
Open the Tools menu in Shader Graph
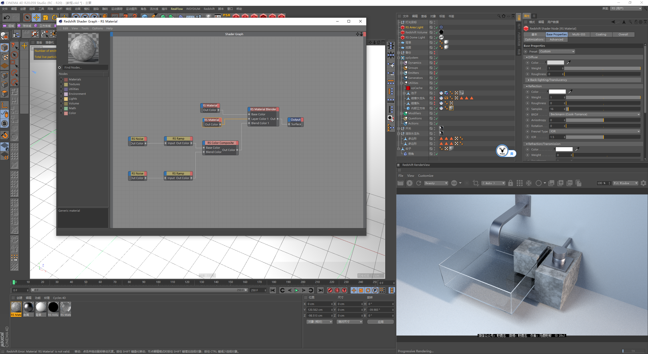point(85,28)
